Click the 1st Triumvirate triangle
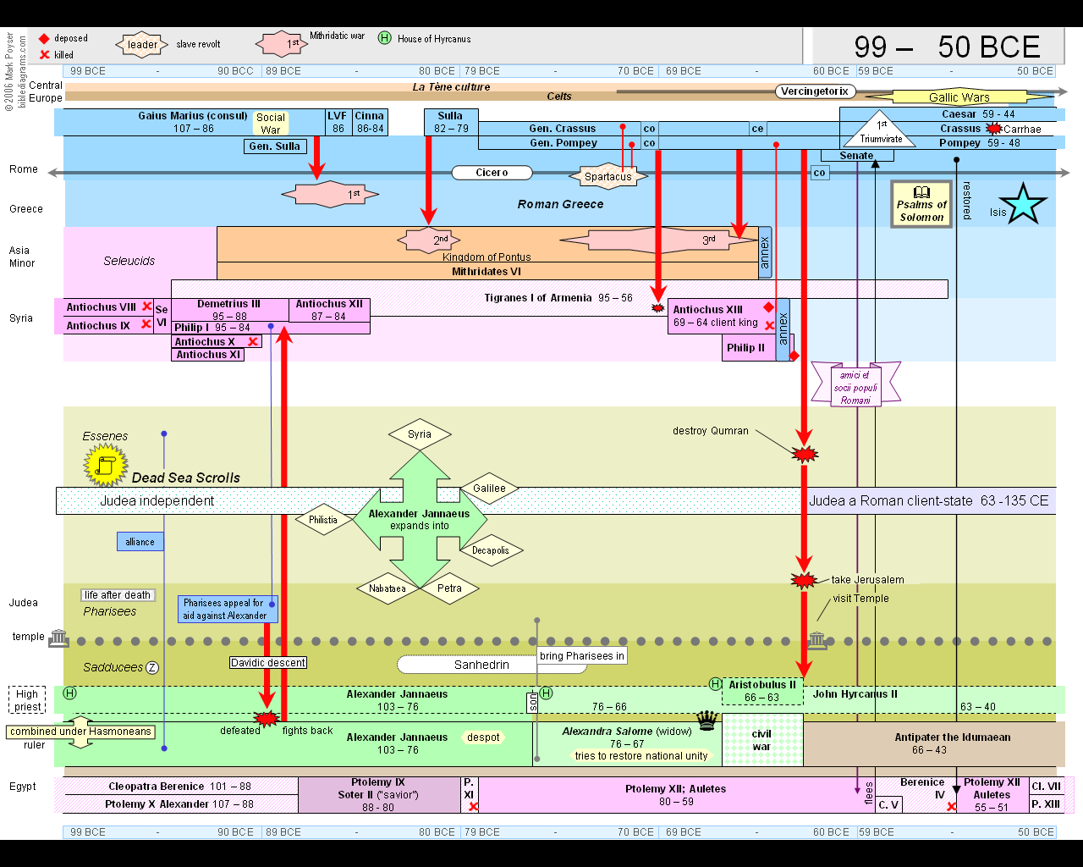 click(880, 130)
